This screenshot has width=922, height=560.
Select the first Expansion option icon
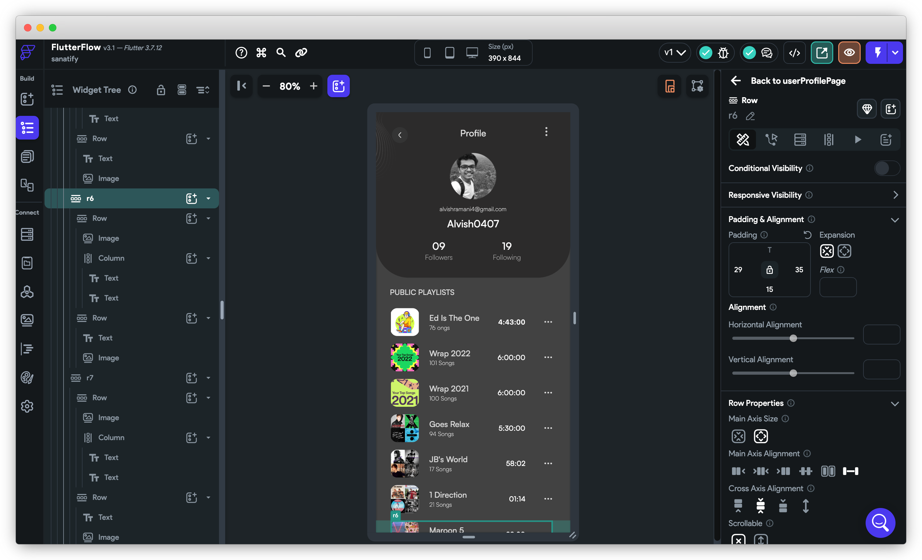coord(827,251)
